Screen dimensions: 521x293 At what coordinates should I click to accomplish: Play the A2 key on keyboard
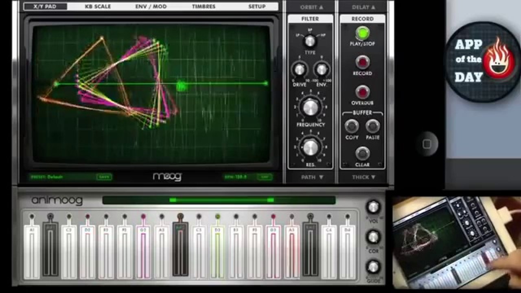tap(162, 252)
